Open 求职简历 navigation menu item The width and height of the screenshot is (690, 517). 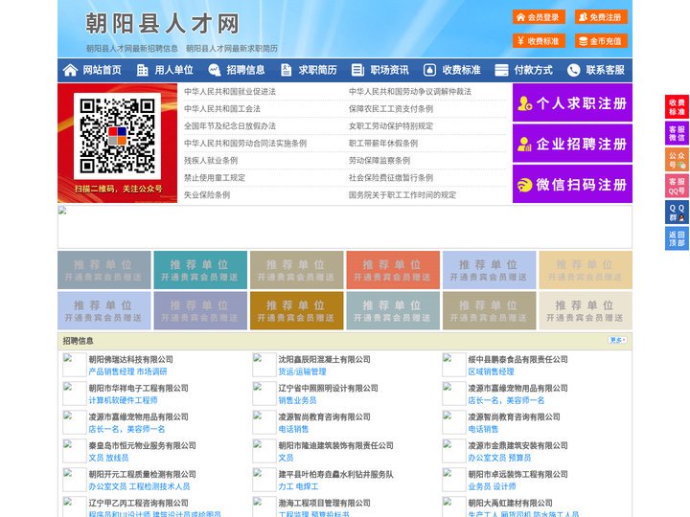click(x=318, y=70)
